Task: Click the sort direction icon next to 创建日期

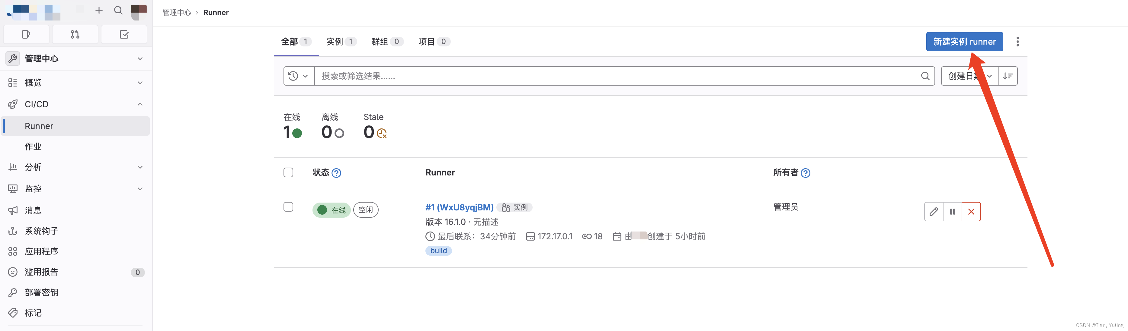Action: 1008,76
